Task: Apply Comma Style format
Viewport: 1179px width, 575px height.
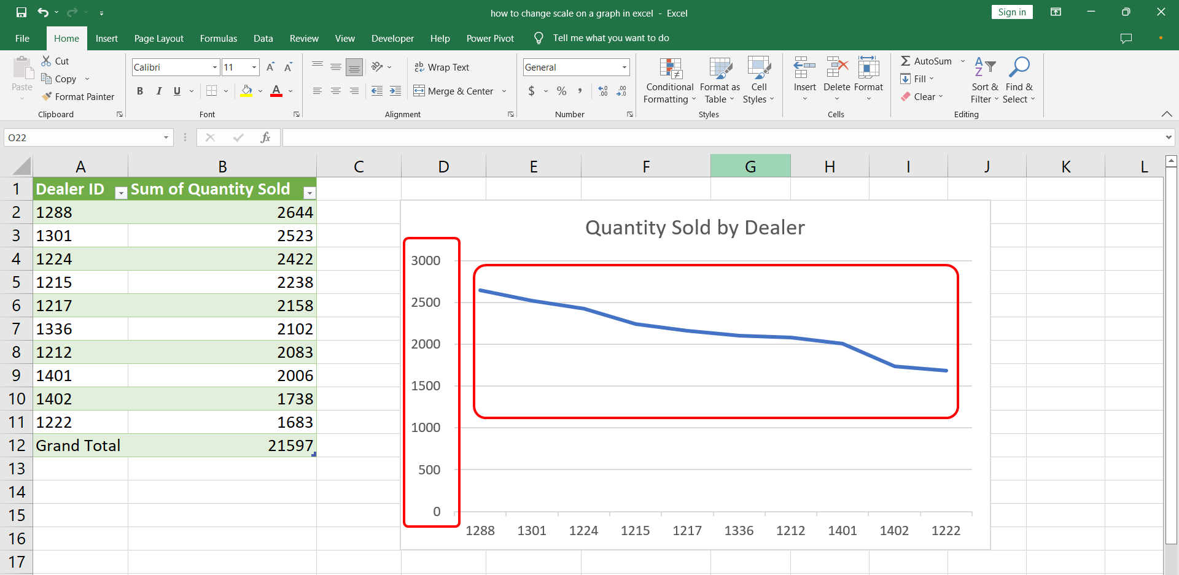Action: tap(579, 91)
